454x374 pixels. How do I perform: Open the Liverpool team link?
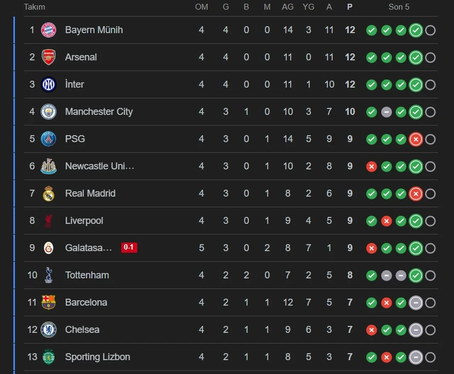84,221
